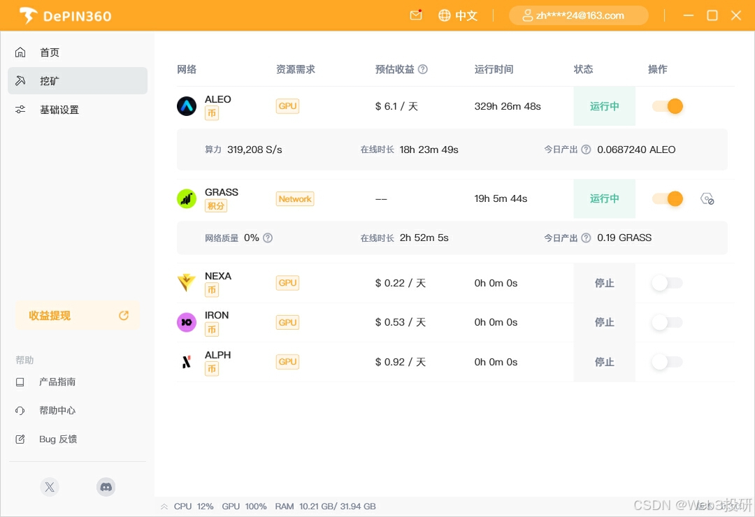Click 0.0687240 ALEO output value
This screenshot has height=517, width=755.
click(x=636, y=150)
